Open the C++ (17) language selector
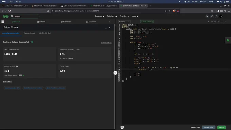This screenshot has height=130, width=231. coord(124,22)
